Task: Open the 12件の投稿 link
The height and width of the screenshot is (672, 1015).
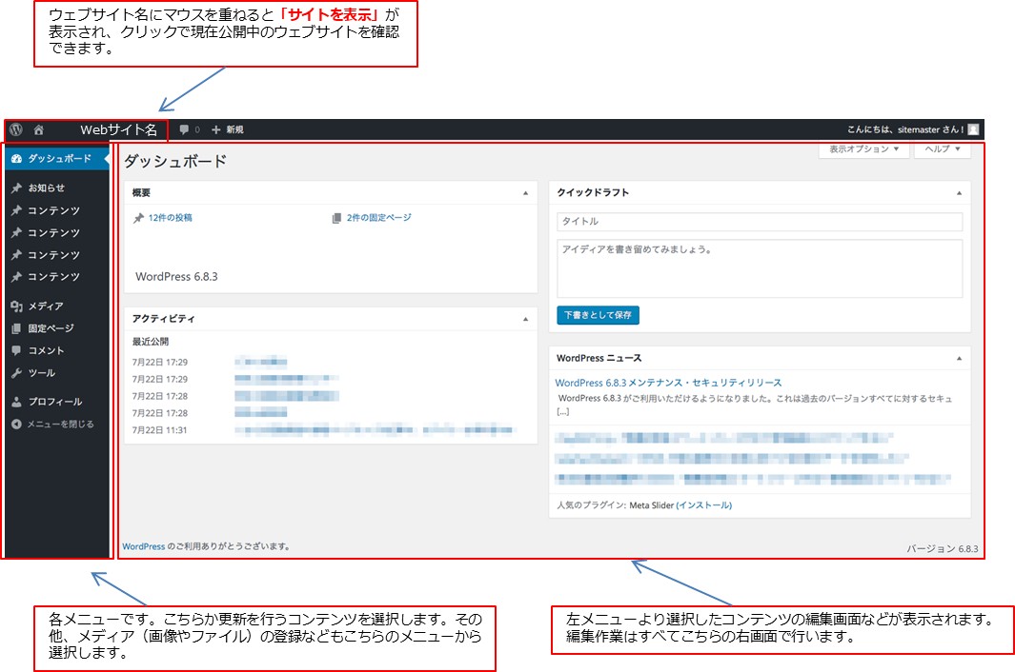Action: pos(171,218)
